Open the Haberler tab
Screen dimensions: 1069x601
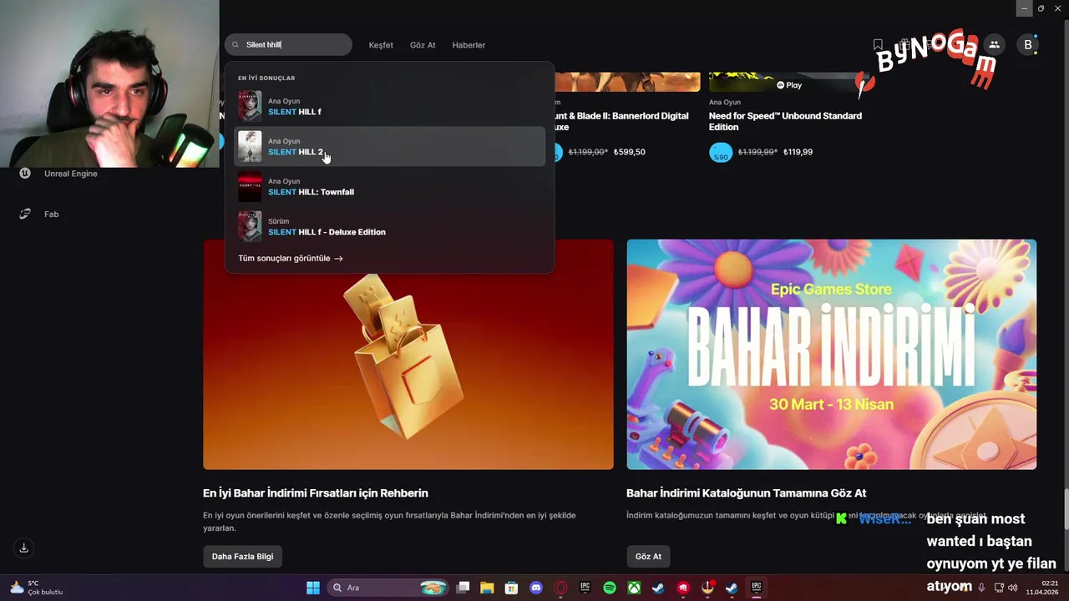click(x=469, y=45)
